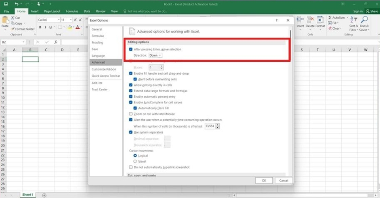Toggle Extend data range formats and formulas
This screenshot has height=198, width=380.
131,91
